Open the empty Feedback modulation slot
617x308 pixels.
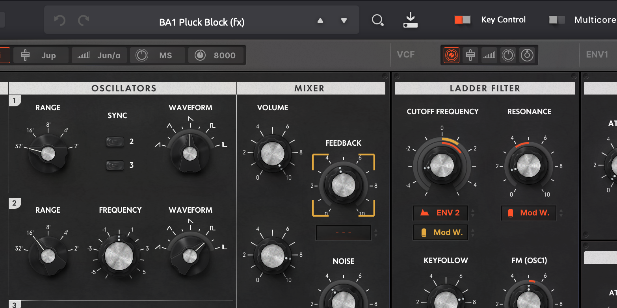click(x=343, y=233)
